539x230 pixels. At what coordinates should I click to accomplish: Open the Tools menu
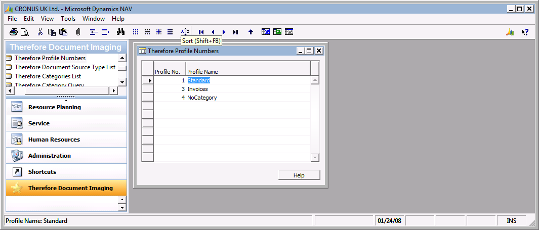click(x=68, y=19)
